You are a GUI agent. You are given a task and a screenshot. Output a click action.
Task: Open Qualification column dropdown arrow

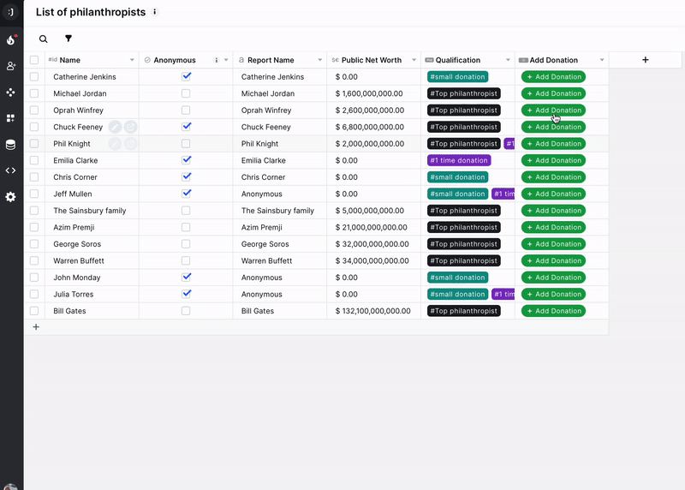click(508, 60)
